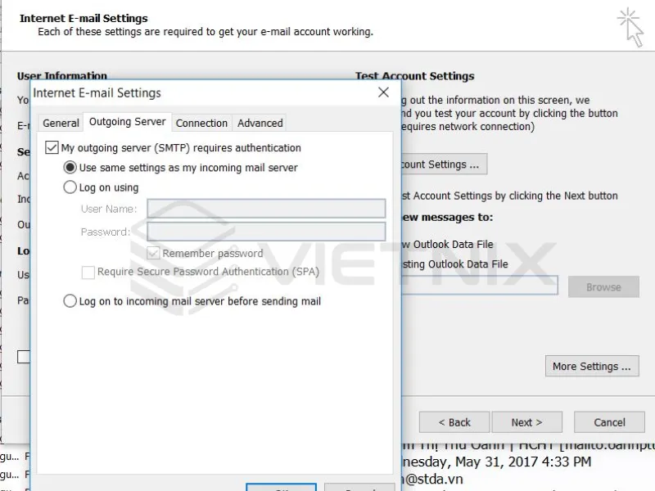Image resolution: width=655 pixels, height=491 pixels.
Task: Enable Remember password option
Action: click(x=153, y=254)
